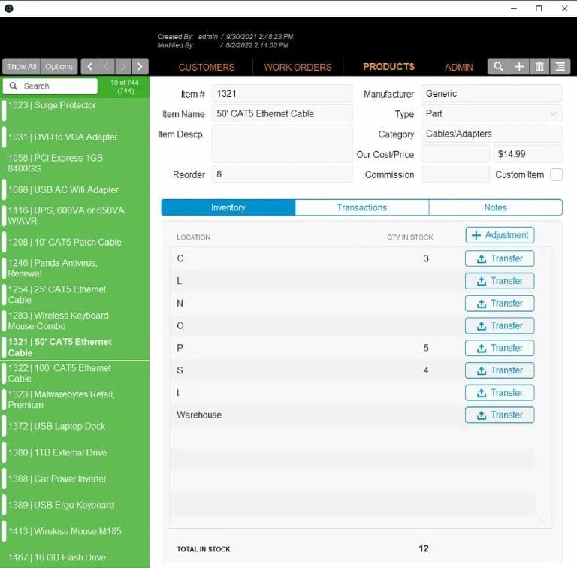The height and width of the screenshot is (568, 577).
Task: Transfer stock from Warehouse location
Action: coord(500,415)
